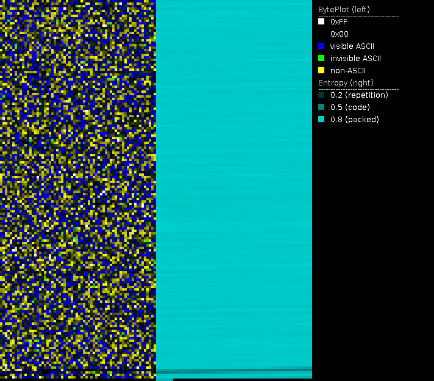The image size is (434, 381).
Task: Click the visible ASCII label text
Action: pyautogui.click(x=352, y=46)
